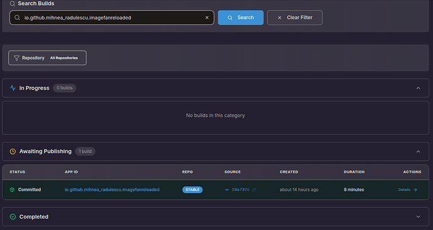Viewport: 433px width, 230px height.
Task: Open the Repository filter dropdown
Action: click(47, 58)
